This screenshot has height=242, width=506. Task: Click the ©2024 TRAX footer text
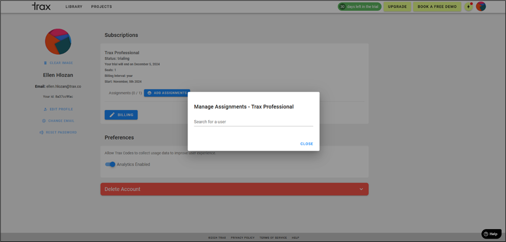[x=217, y=238]
